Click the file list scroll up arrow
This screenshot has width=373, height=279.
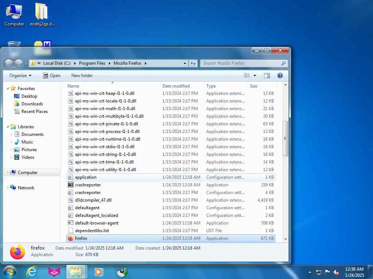coord(286,85)
